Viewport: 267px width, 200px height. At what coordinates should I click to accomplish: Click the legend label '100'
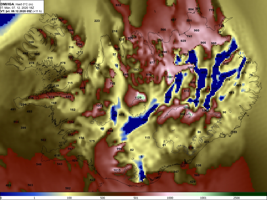point(69,198)
